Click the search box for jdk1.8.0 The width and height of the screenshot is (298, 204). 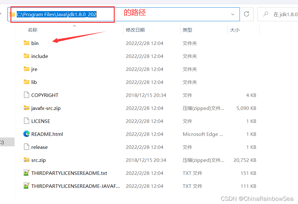coord(278,14)
